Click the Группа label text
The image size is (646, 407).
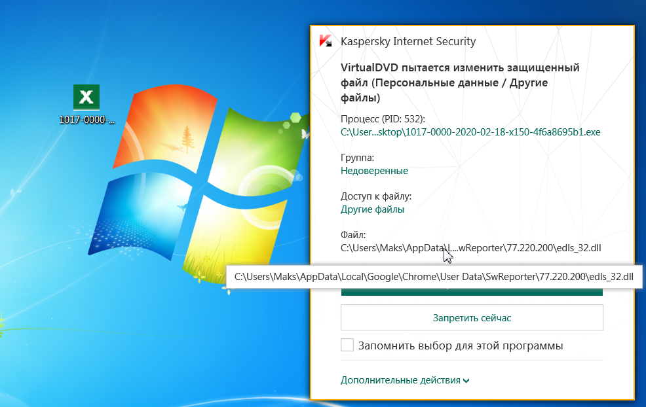[x=357, y=158]
